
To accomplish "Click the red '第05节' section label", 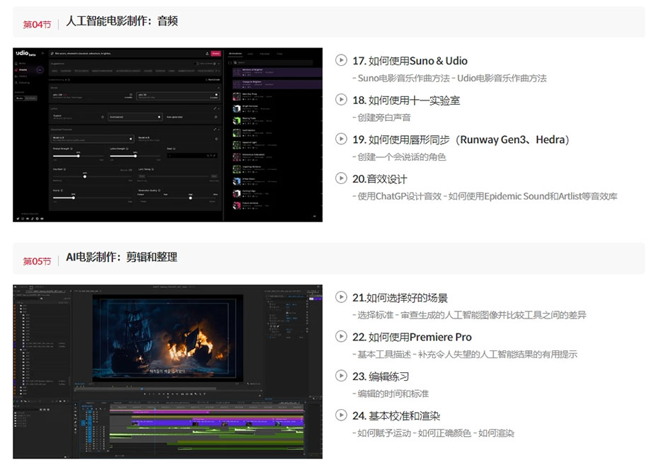I will [x=37, y=261].
